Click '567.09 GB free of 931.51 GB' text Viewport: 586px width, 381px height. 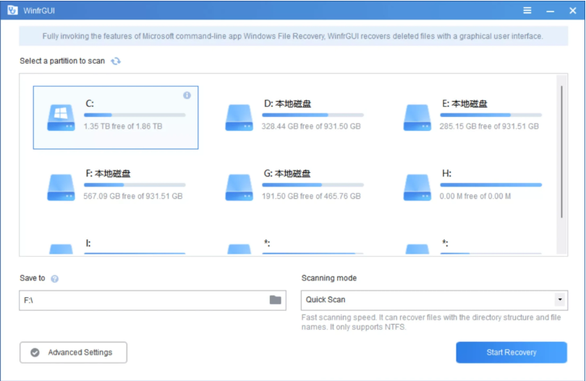133,196
